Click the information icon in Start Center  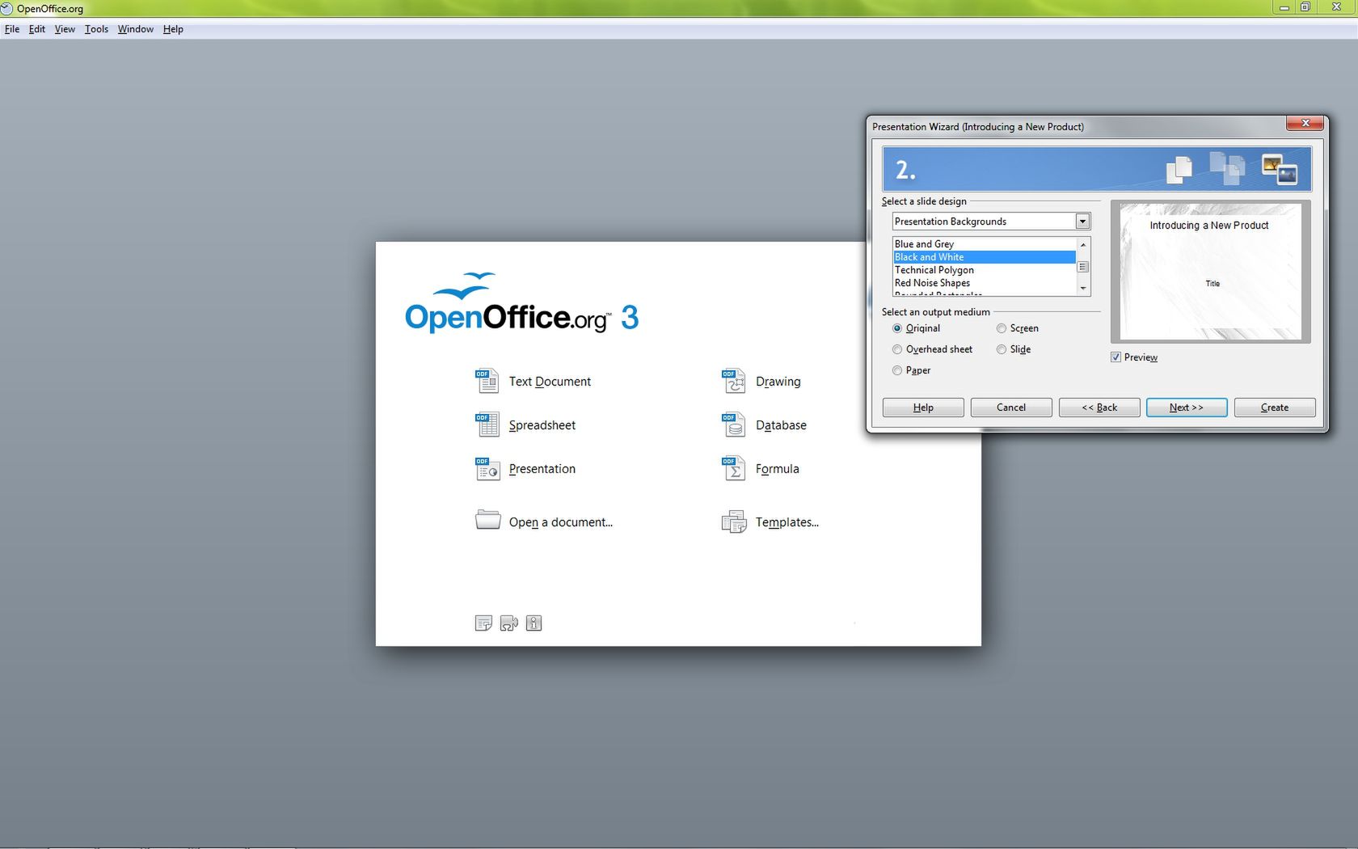click(533, 623)
